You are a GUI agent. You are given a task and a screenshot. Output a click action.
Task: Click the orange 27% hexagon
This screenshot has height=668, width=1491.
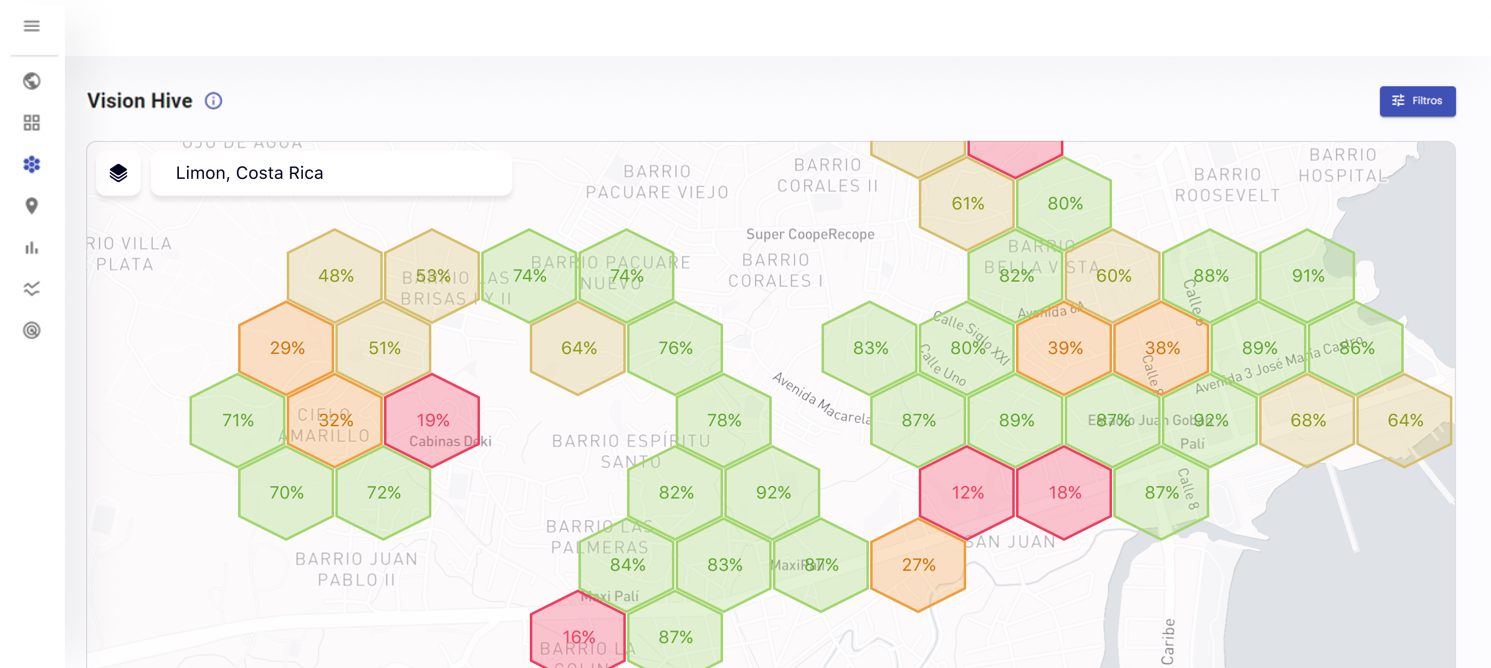pos(919,565)
